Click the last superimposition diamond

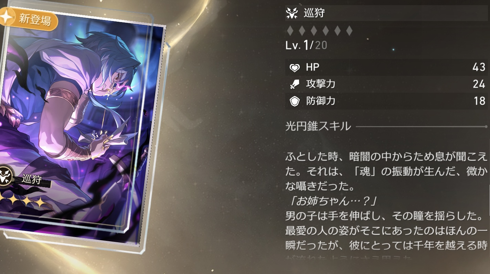(x=349, y=31)
